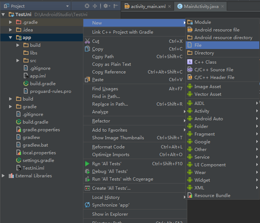
Task: Select File in the New submenu
Action: [198, 45]
